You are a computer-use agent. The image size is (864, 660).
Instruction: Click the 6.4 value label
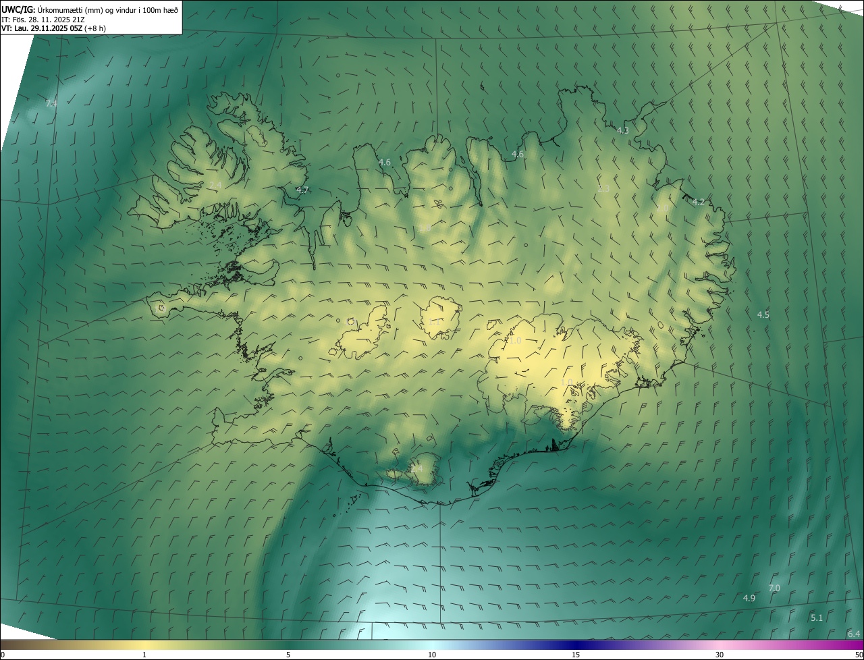(x=854, y=634)
